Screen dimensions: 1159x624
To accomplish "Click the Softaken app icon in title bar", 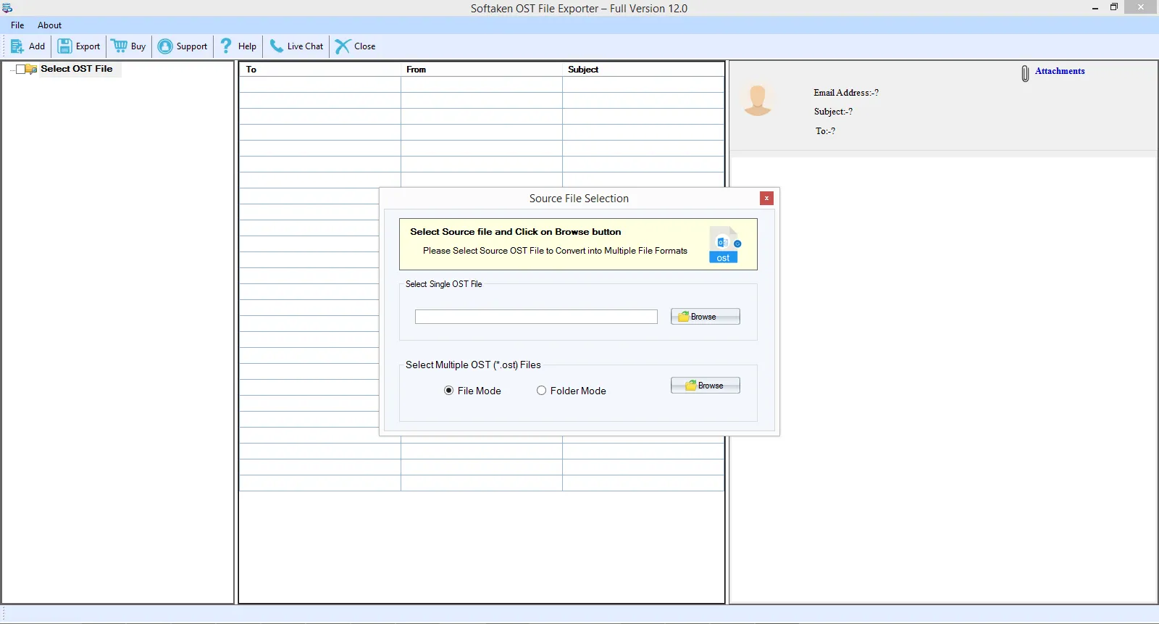I will click(7, 8).
